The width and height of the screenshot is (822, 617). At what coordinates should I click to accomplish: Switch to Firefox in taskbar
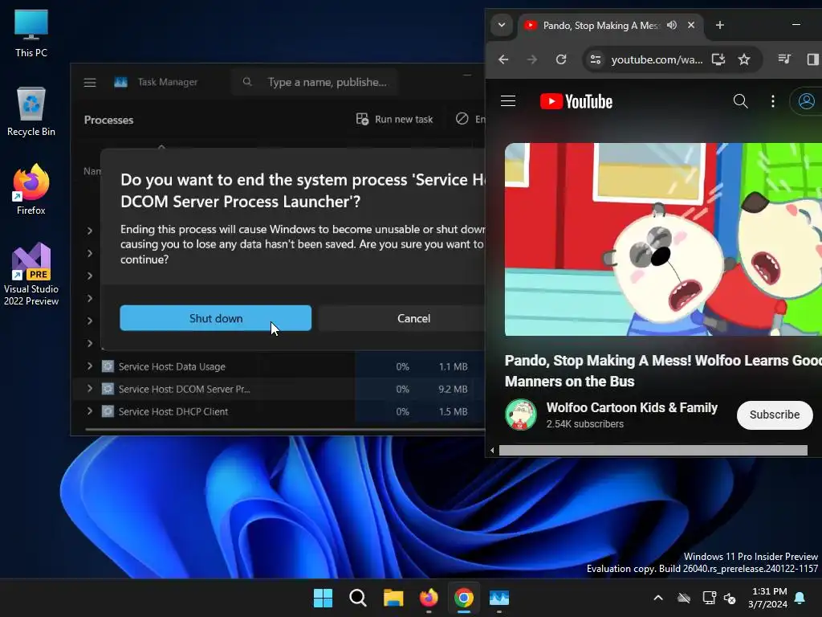point(429,598)
